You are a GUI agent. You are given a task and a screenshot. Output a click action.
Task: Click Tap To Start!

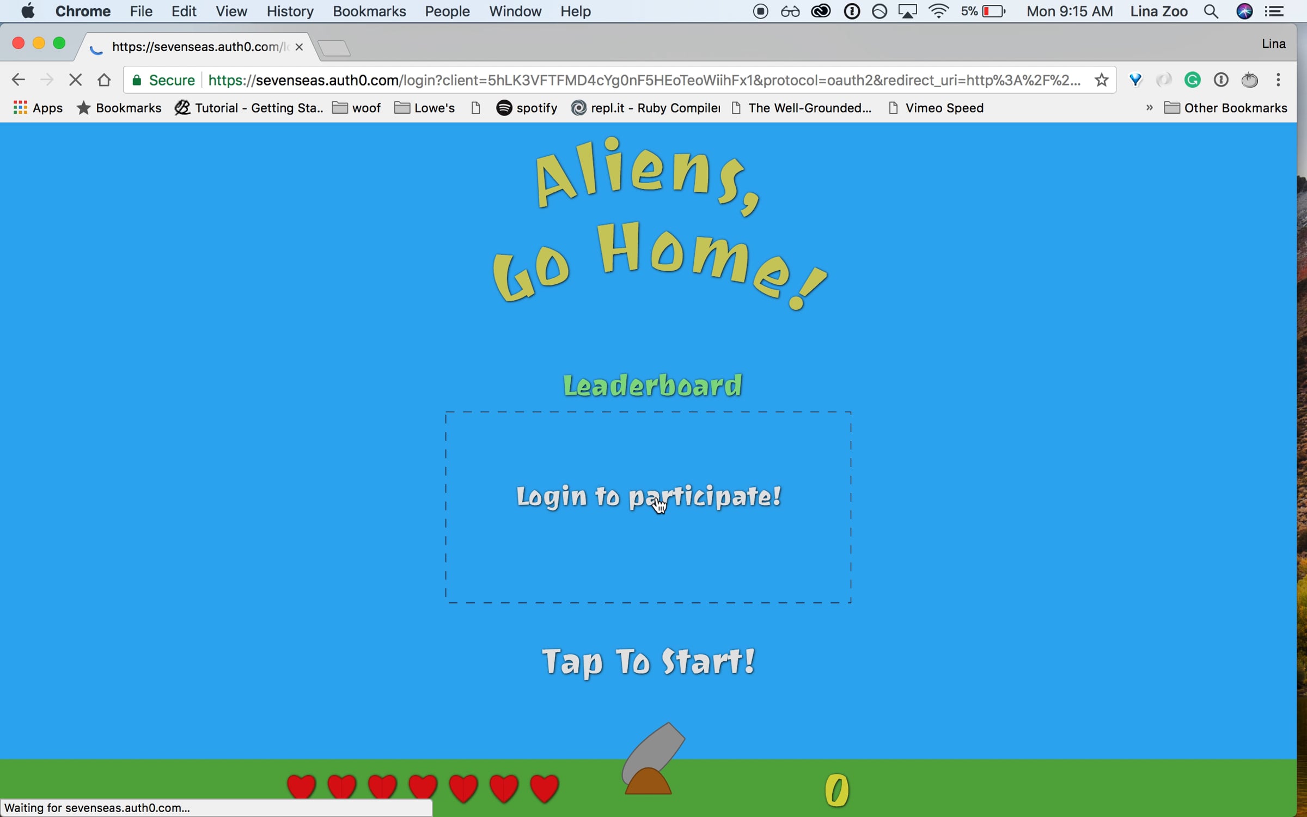click(648, 662)
